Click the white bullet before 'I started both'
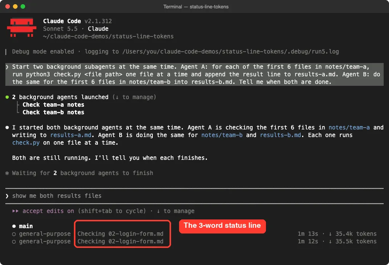Screen dimensions: 389x265 tap(7, 128)
